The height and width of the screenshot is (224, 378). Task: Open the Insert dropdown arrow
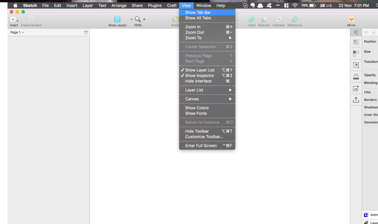click(17, 21)
